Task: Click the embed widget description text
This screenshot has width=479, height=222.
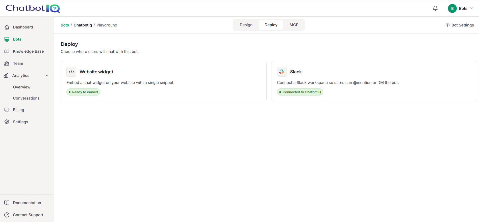Action: click(120, 83)
